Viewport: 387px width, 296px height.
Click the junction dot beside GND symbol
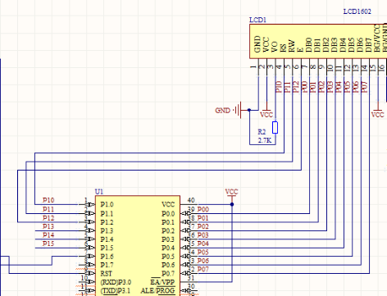pos(249,110)
